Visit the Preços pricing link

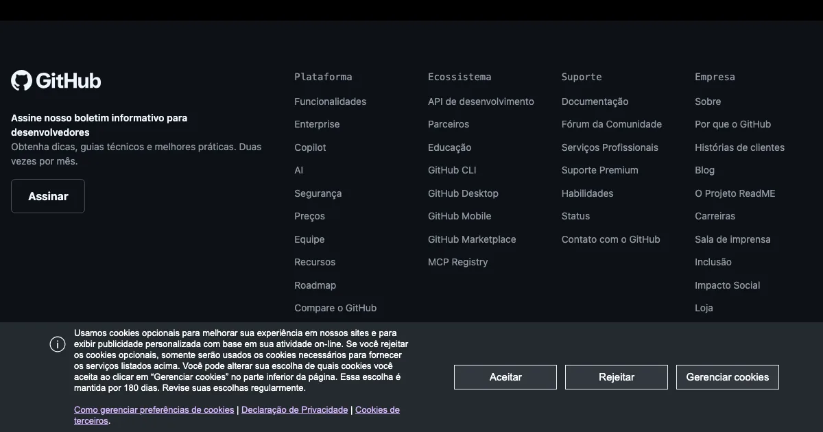(x=309, y=216)
